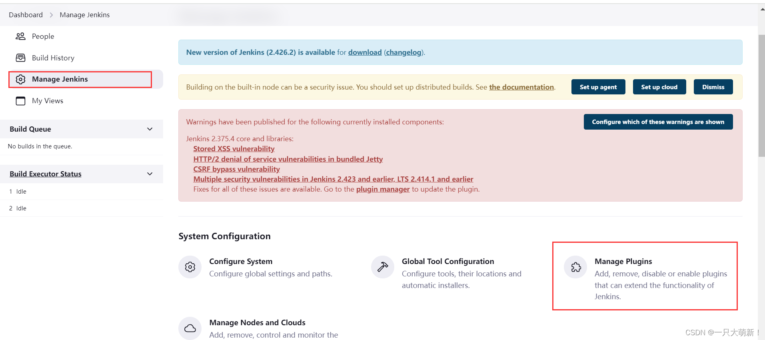Click executor 2 Idle row
This screenshot has height=340, width=765.
point(82,208)
